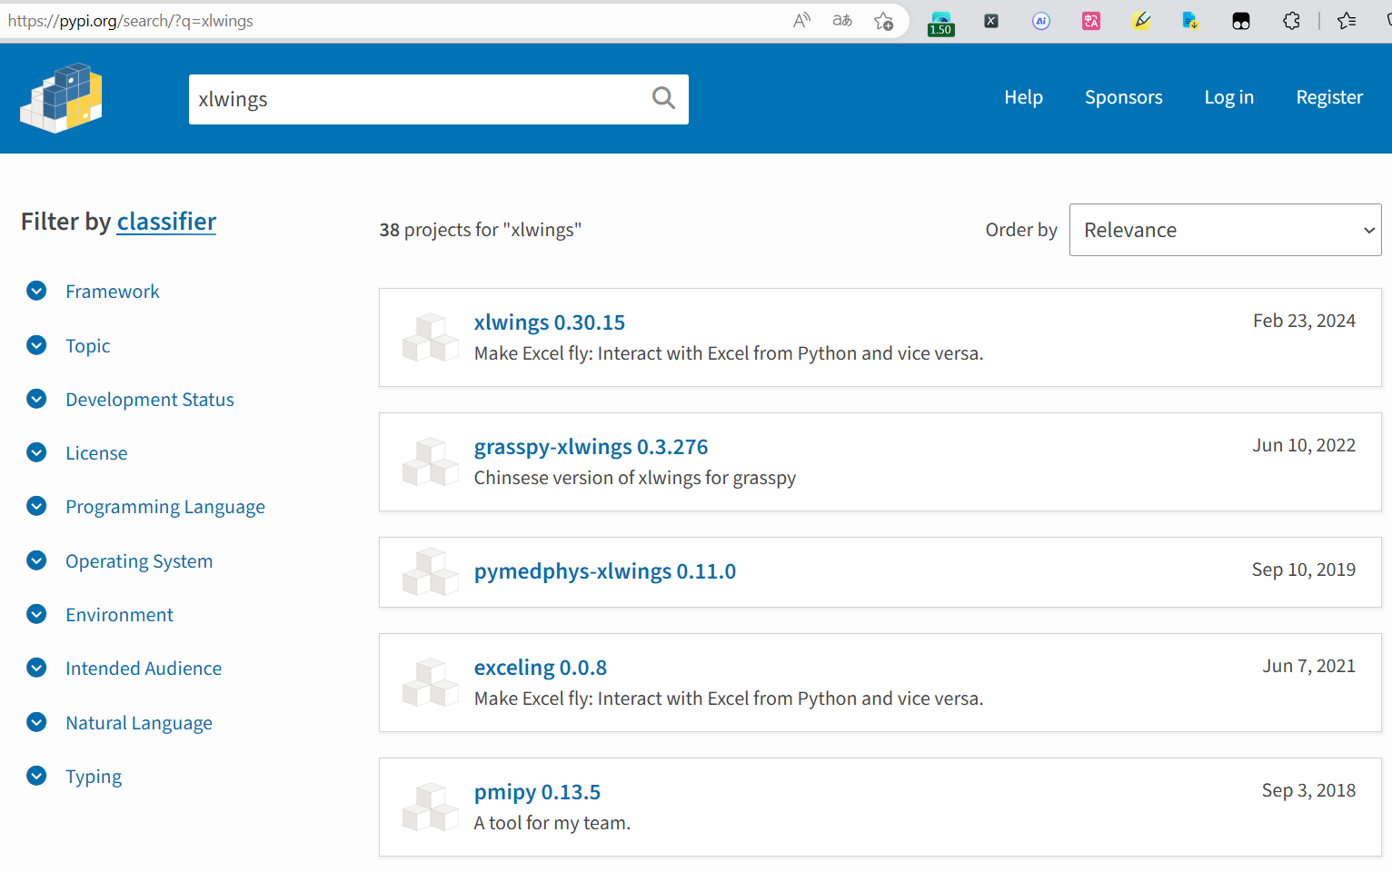The image size is (1392, 872).
Task: Open the grasspy-xlwings 0.3.276 project
Action: click(591, 447)
